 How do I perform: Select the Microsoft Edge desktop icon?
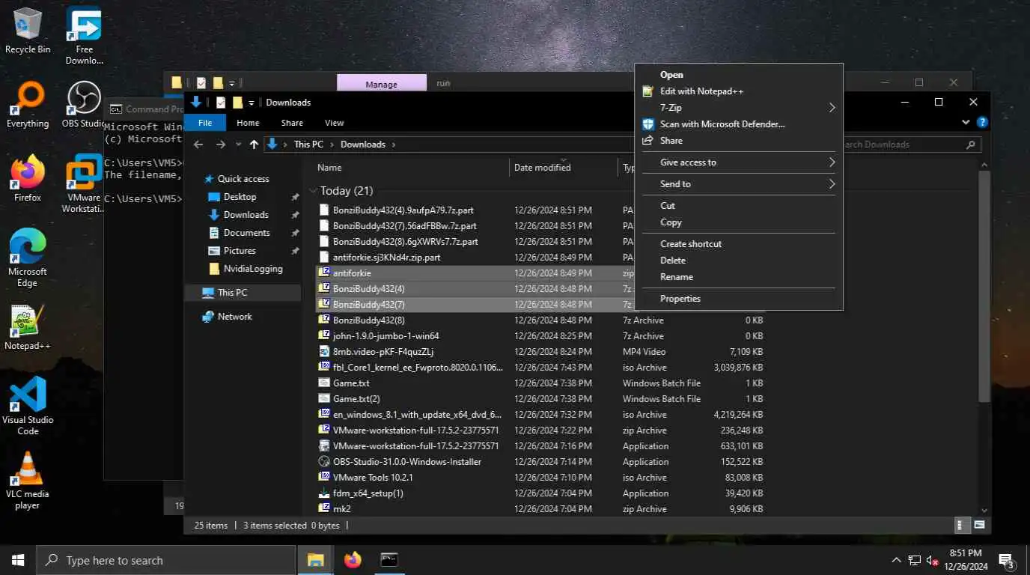(x=28, y=258)
